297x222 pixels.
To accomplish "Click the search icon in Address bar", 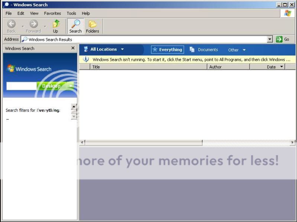I will click(x=25, y=39).
